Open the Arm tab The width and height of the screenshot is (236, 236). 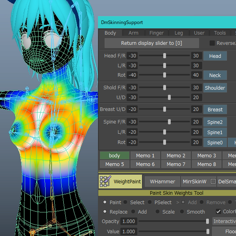point(133,33)
